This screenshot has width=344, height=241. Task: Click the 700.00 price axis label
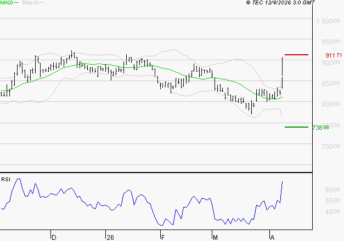(331, 146)
